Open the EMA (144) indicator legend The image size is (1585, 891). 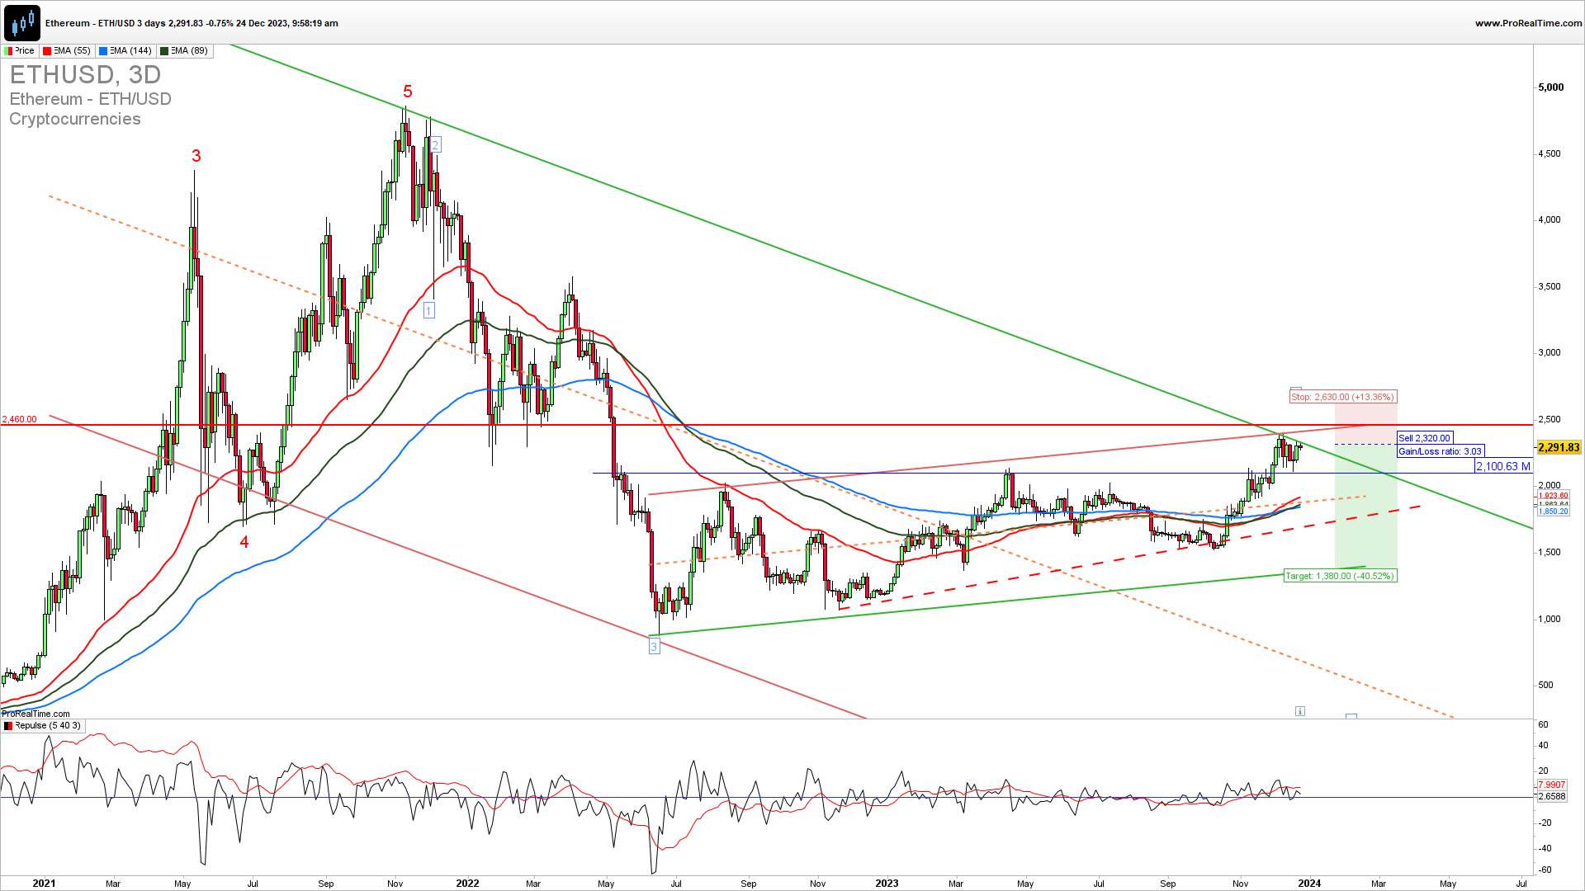(x=125, y=51)
